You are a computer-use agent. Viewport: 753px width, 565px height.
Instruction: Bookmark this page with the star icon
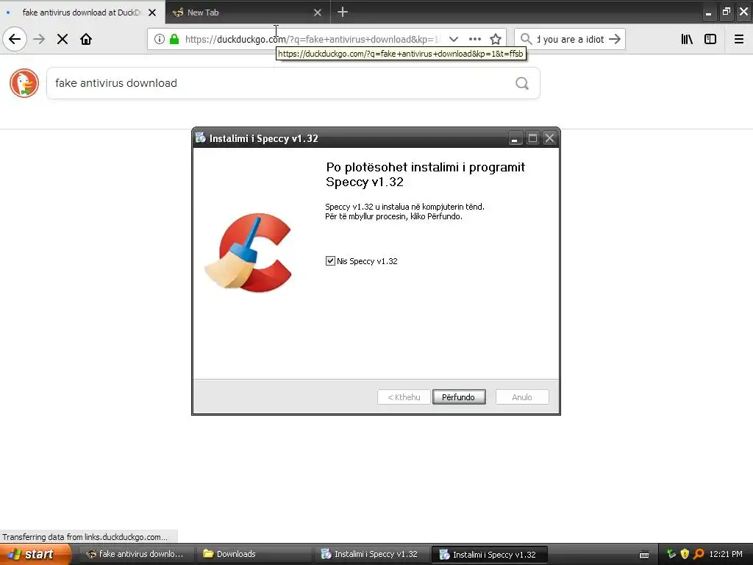[x=496, y=39]
